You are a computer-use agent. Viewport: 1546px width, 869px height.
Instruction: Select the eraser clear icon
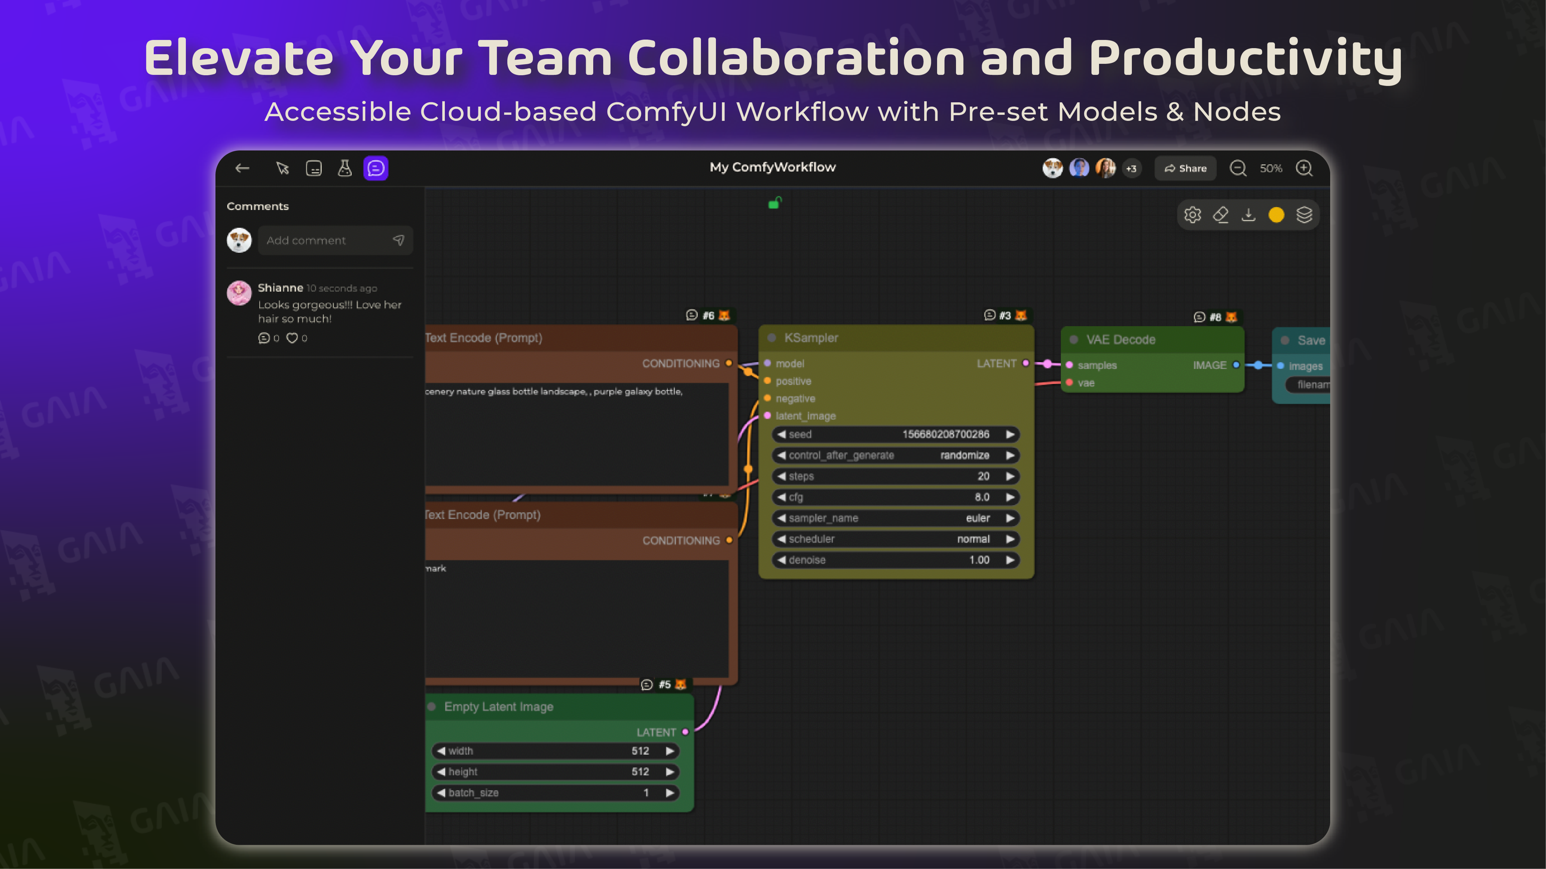tap(1220, 215)
